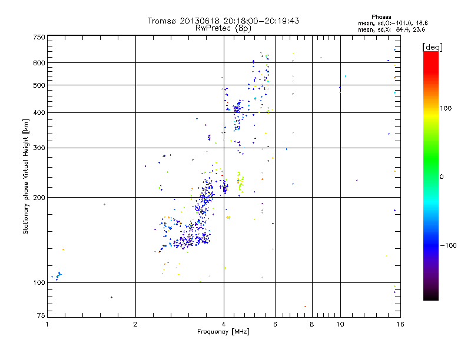The height and width of the screenshot is (353, 471).
Task: Click the 'RwPretec (8p)' subtitle
Action: coord(223,28)
